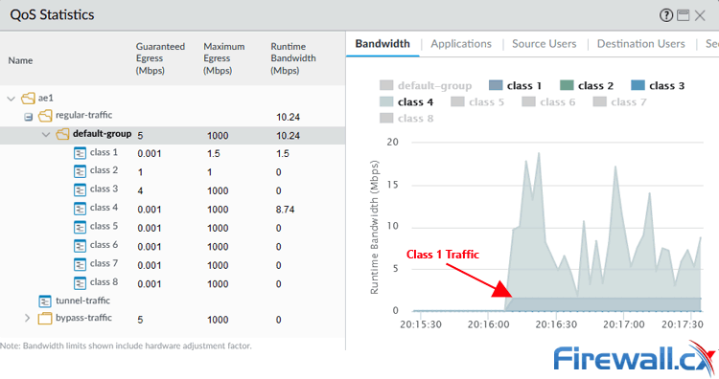
Task: Click the tunnel-traffic node icon
Action: coord(45,301)
